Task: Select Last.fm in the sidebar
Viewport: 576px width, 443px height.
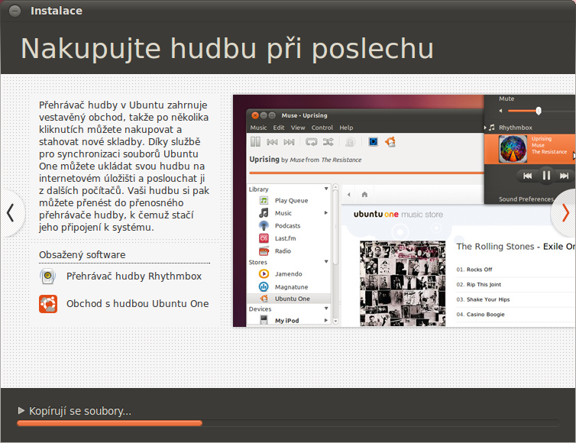Action: tap(286, 238)
